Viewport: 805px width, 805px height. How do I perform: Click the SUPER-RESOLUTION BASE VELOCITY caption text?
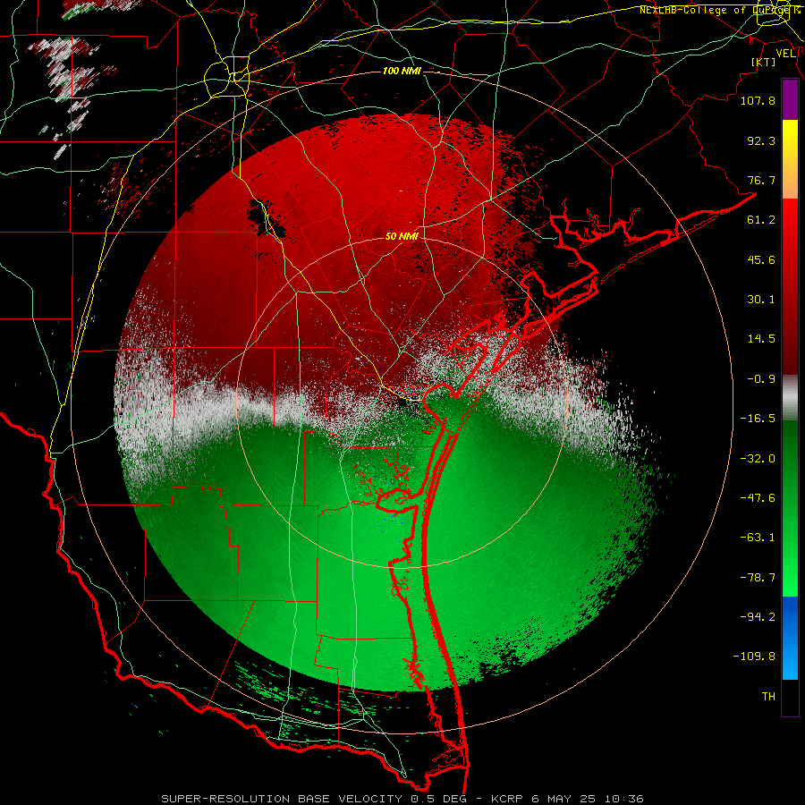click(282, 799)
